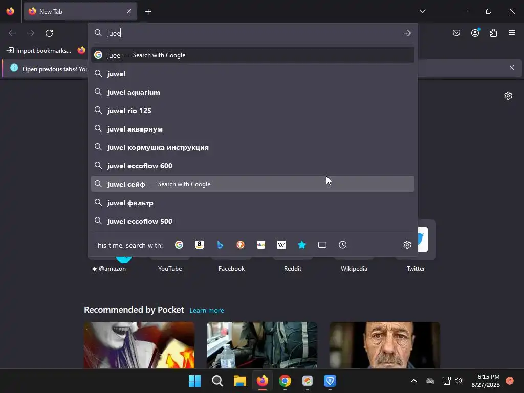Show hidden system tray icons
This screenshot has width=524, height=393.
tap(413, 381)
